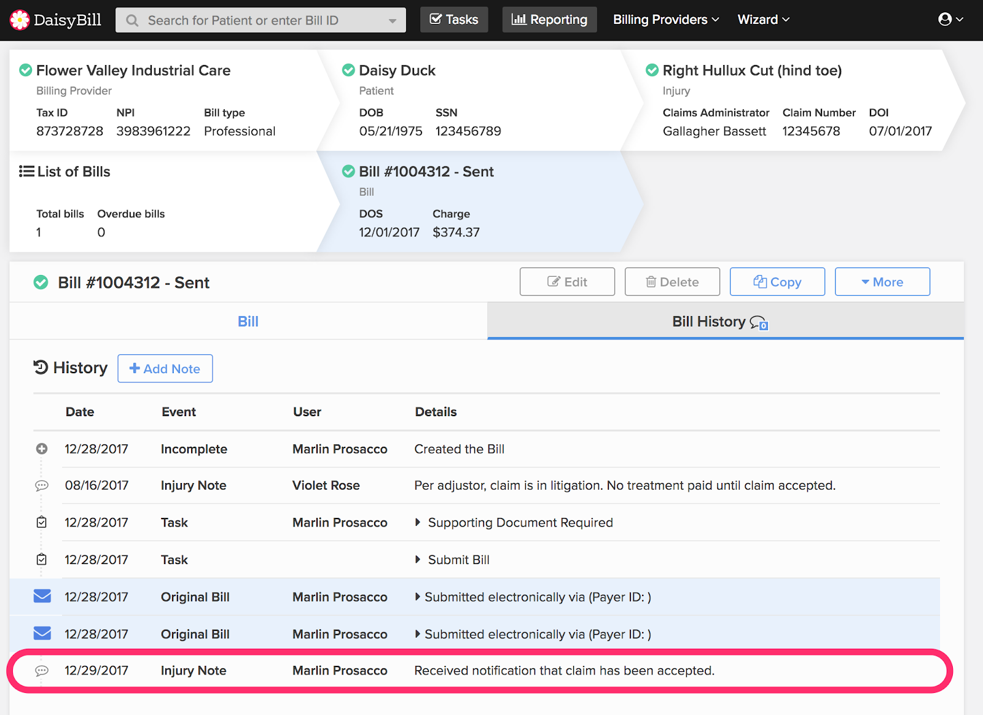Copy the bill with the Copy button
Screen dimensions: 983x715
coord(777,282)
